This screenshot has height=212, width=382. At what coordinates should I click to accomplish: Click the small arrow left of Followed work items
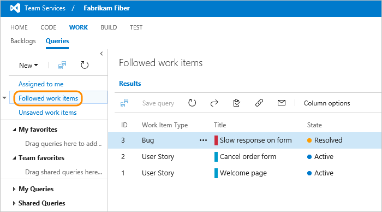[x=4, y=98]
